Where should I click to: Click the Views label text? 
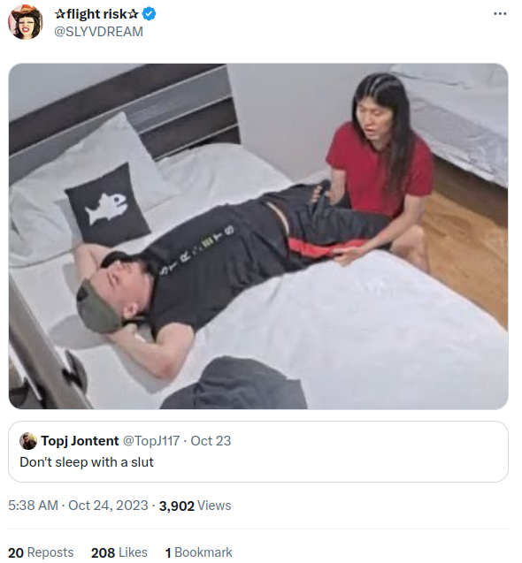click(214, 506)
